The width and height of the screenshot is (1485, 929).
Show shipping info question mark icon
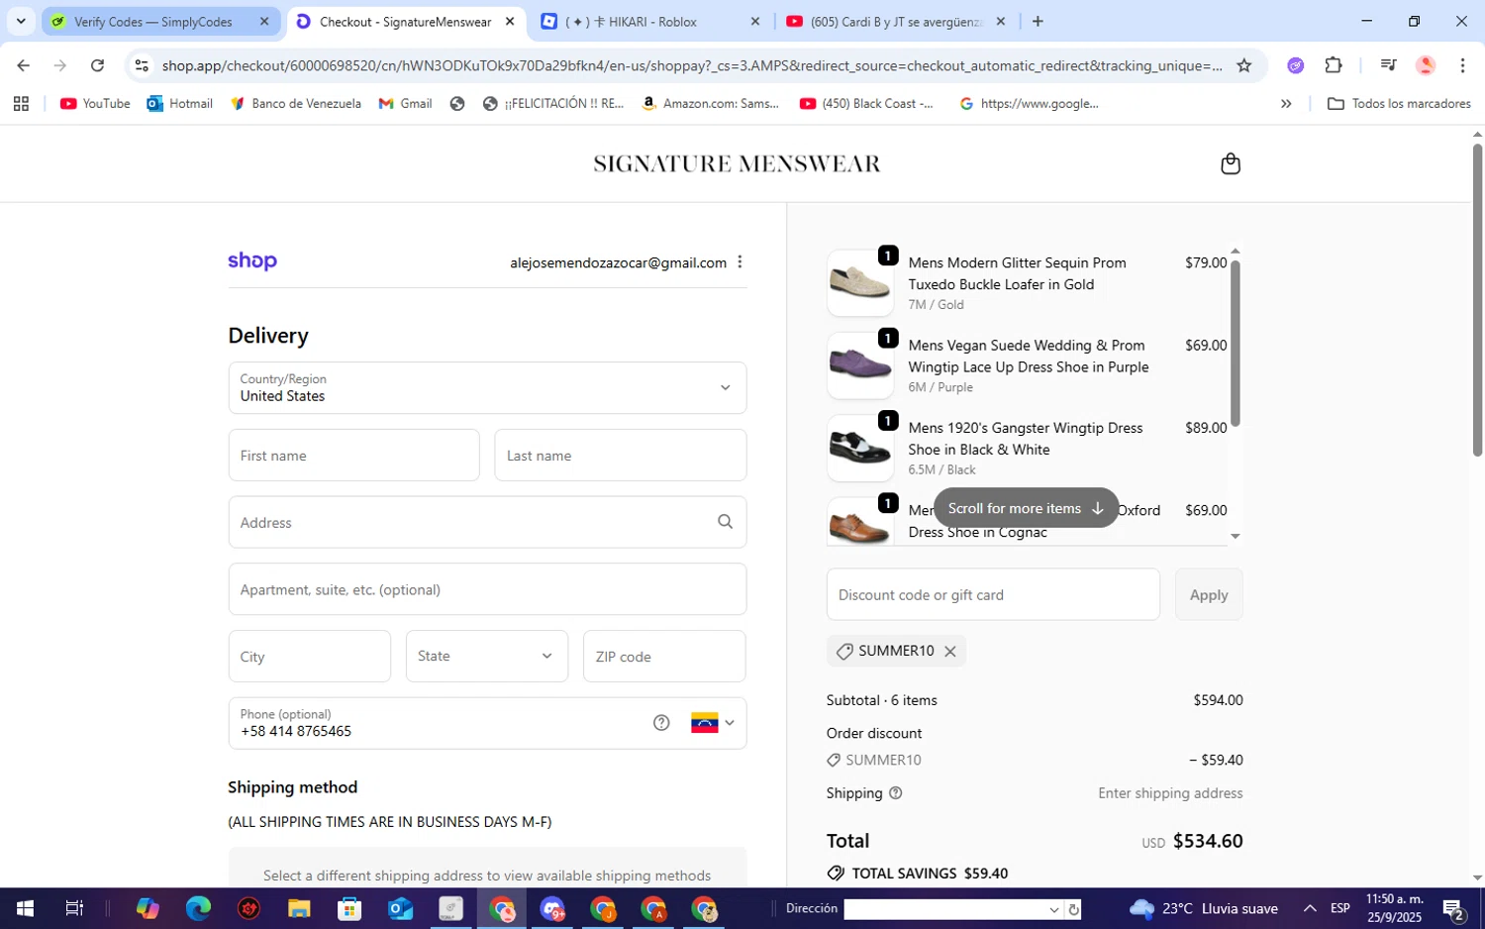pyautogui.click(x=895, y=793)
